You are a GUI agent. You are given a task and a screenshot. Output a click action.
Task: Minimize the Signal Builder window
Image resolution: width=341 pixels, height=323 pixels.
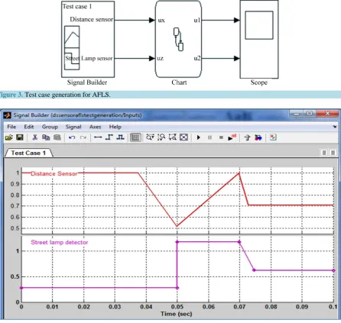[x=297, y=114]
